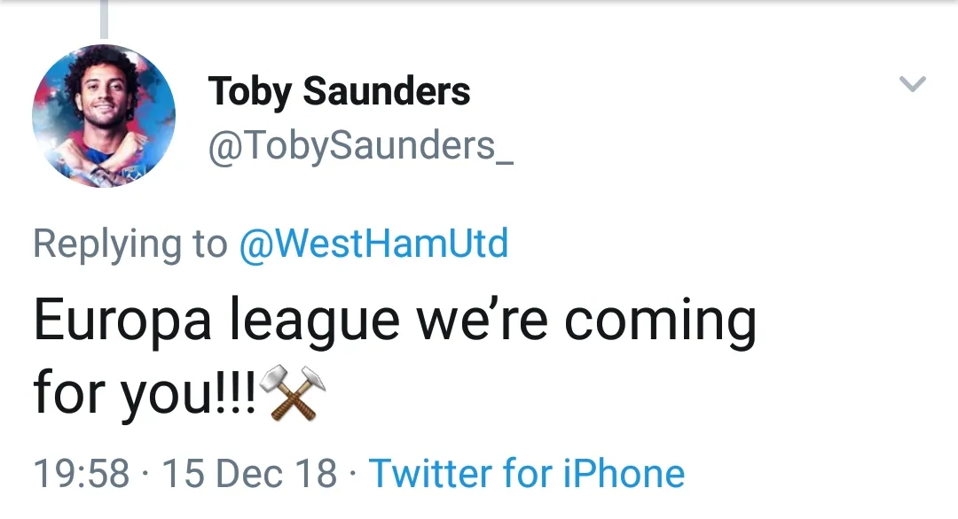Click the 15 Dec 18 date
This screenshot has width=958, height=519.
point(249,473)
